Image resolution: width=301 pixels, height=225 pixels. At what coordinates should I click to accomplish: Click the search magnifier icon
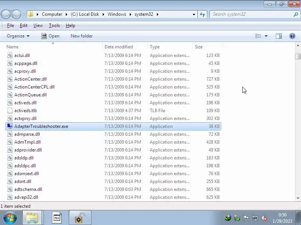(x=296, y=14)
